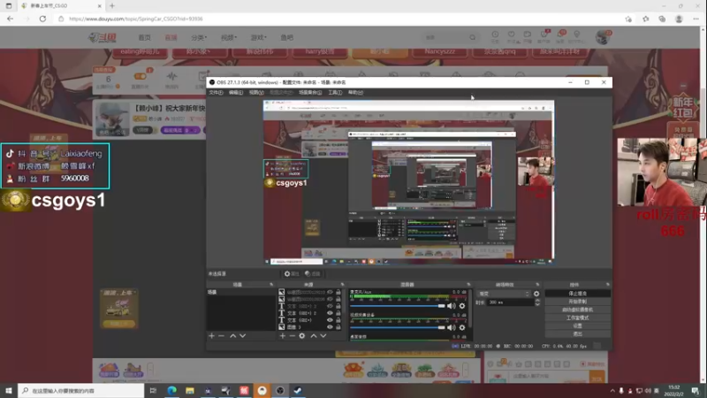Expand the Douyu 视频 dropdown menu
This screenshot has width=707, height=398.
tap(228, 37)
